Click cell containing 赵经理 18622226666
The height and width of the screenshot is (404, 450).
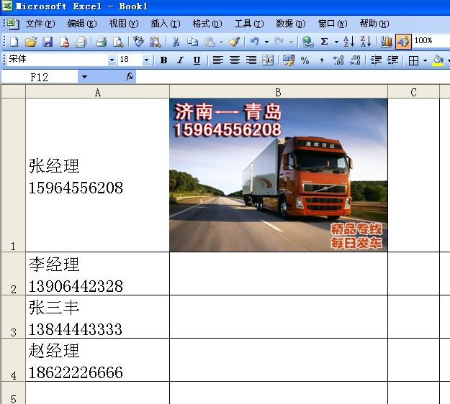pyautogui.click(x=98, y=360)
